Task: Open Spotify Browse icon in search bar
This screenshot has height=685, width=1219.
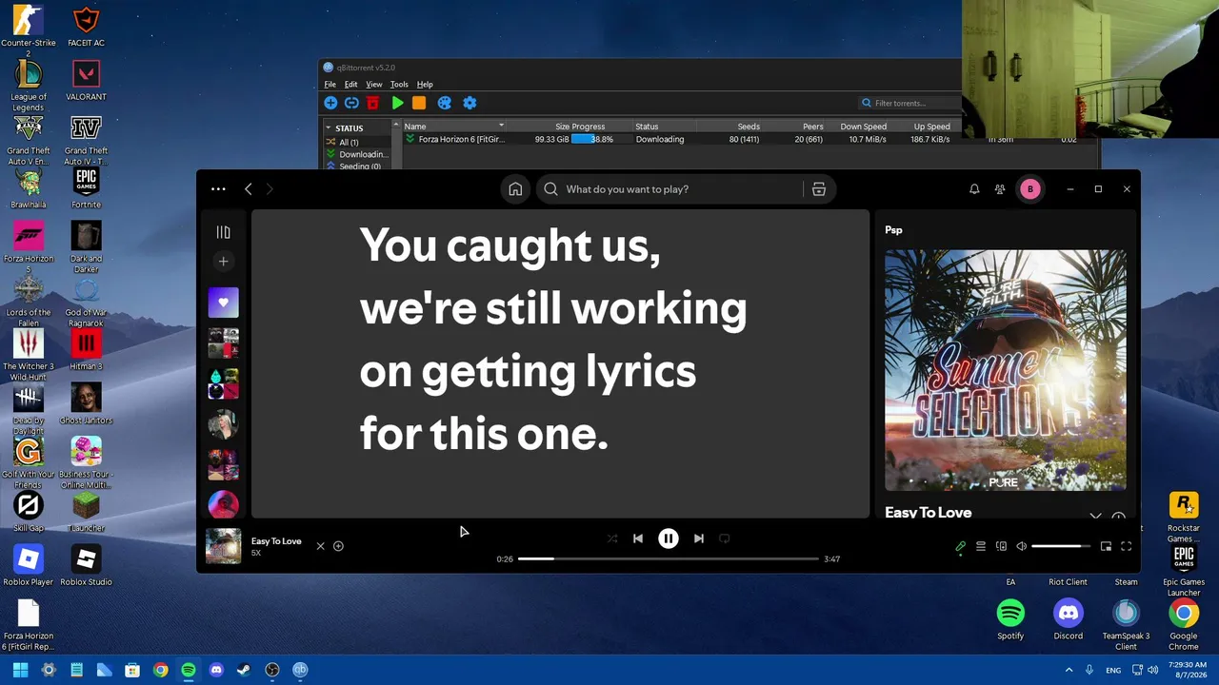Action: pyautogui.click(x=818, y=189)
